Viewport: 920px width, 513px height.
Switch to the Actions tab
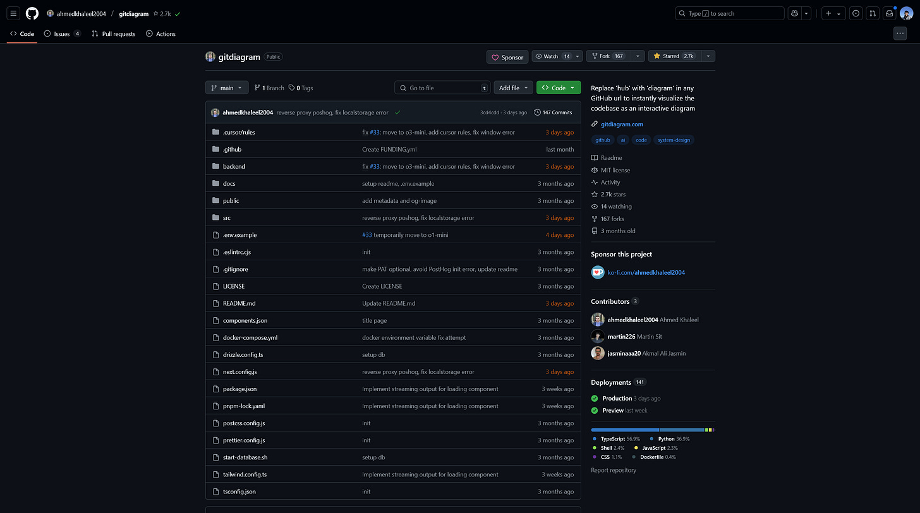click(161, 33)
